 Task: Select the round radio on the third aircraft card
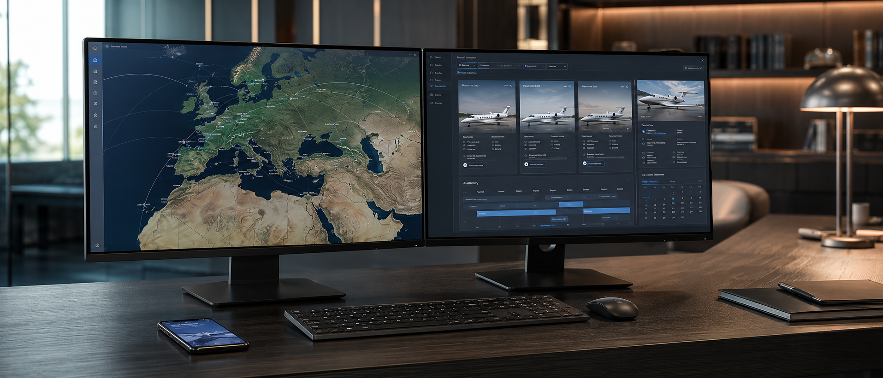pyautogui.click(x=585, y=163)
